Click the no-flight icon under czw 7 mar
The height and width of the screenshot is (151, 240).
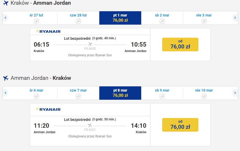tap(78, 96)
